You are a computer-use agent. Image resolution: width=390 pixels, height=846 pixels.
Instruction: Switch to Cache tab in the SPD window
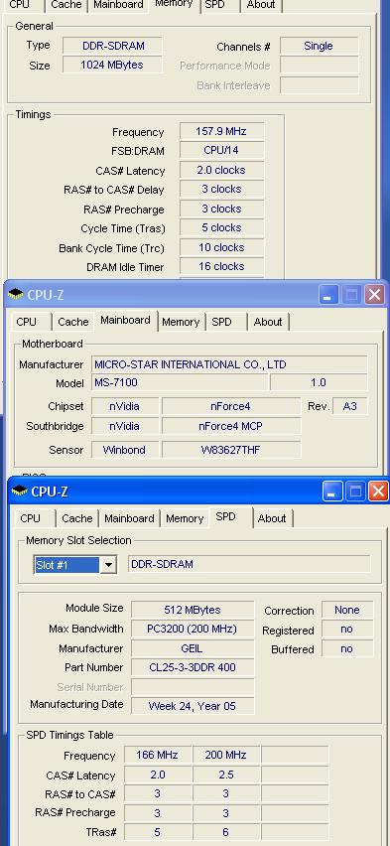(x=77, y=518)
